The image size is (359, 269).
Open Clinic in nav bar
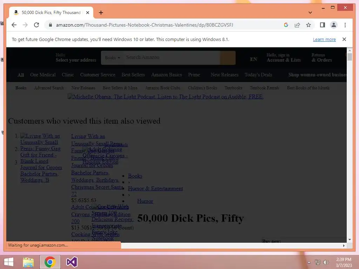coord(68,75)
